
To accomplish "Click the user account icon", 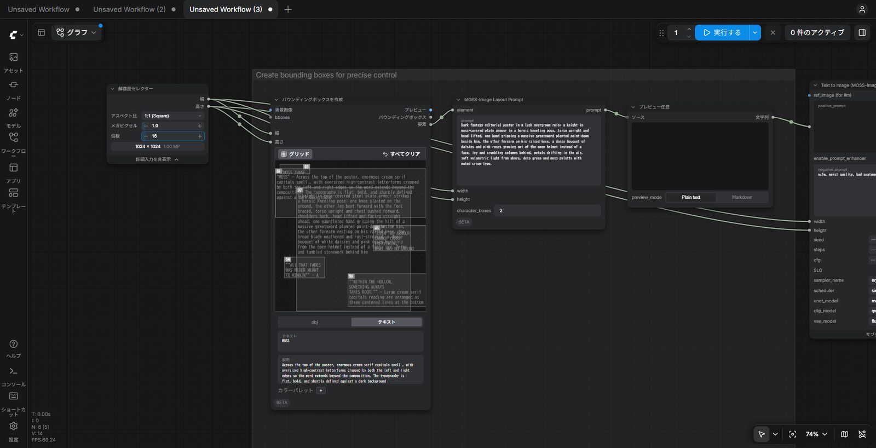I will 862,9.
